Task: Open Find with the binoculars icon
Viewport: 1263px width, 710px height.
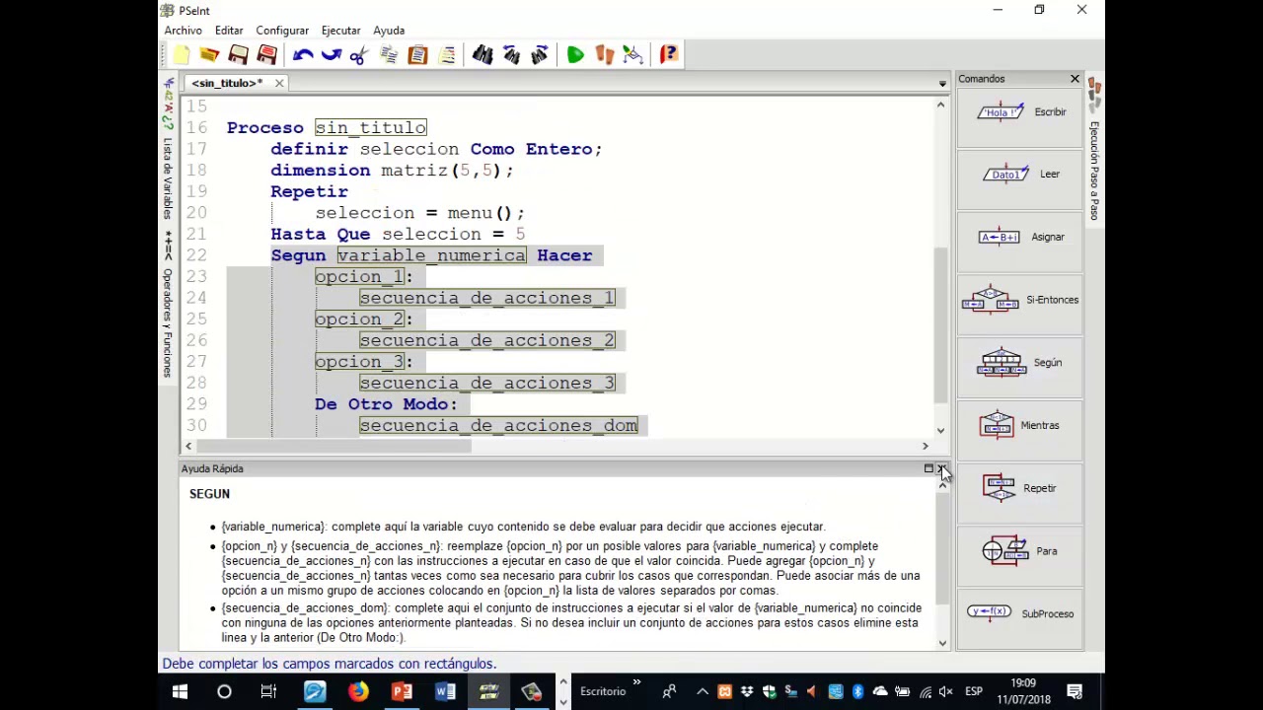Action: point(483,54)
